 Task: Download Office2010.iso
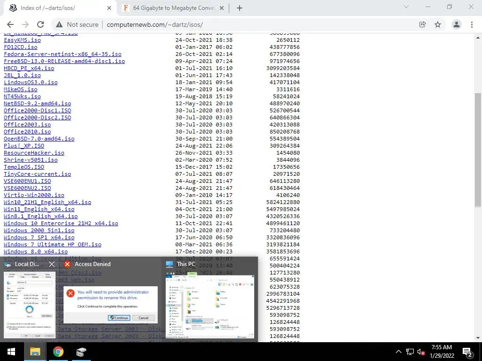click(x=27, y=132)
